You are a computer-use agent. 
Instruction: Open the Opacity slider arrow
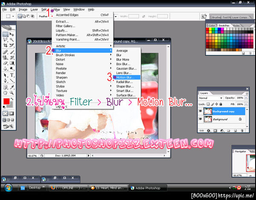pos(246,98)
